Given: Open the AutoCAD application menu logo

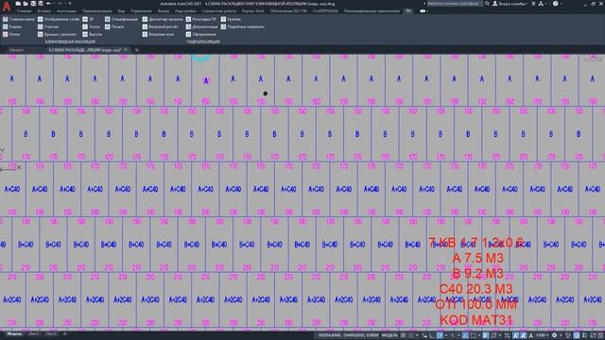Looking at the screenshot, I should 7,7.
